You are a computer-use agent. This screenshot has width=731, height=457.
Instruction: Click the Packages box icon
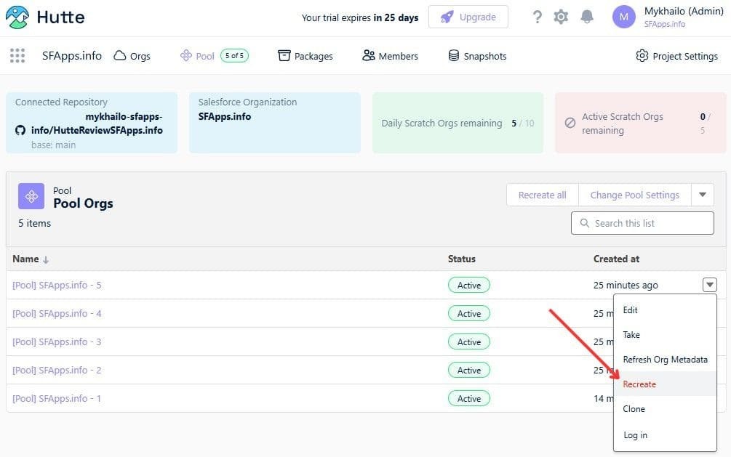click(x=284, y=55)
